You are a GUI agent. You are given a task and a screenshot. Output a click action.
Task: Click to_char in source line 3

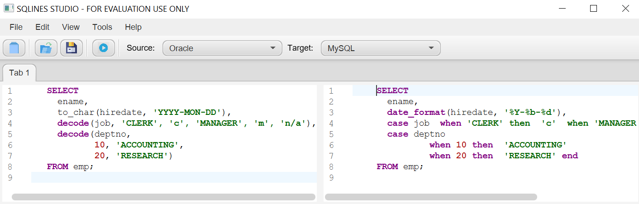coord(76,112)
